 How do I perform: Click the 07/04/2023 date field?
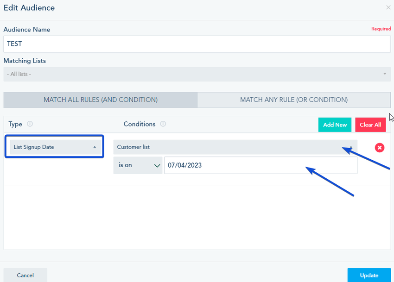tap(261, 165)
